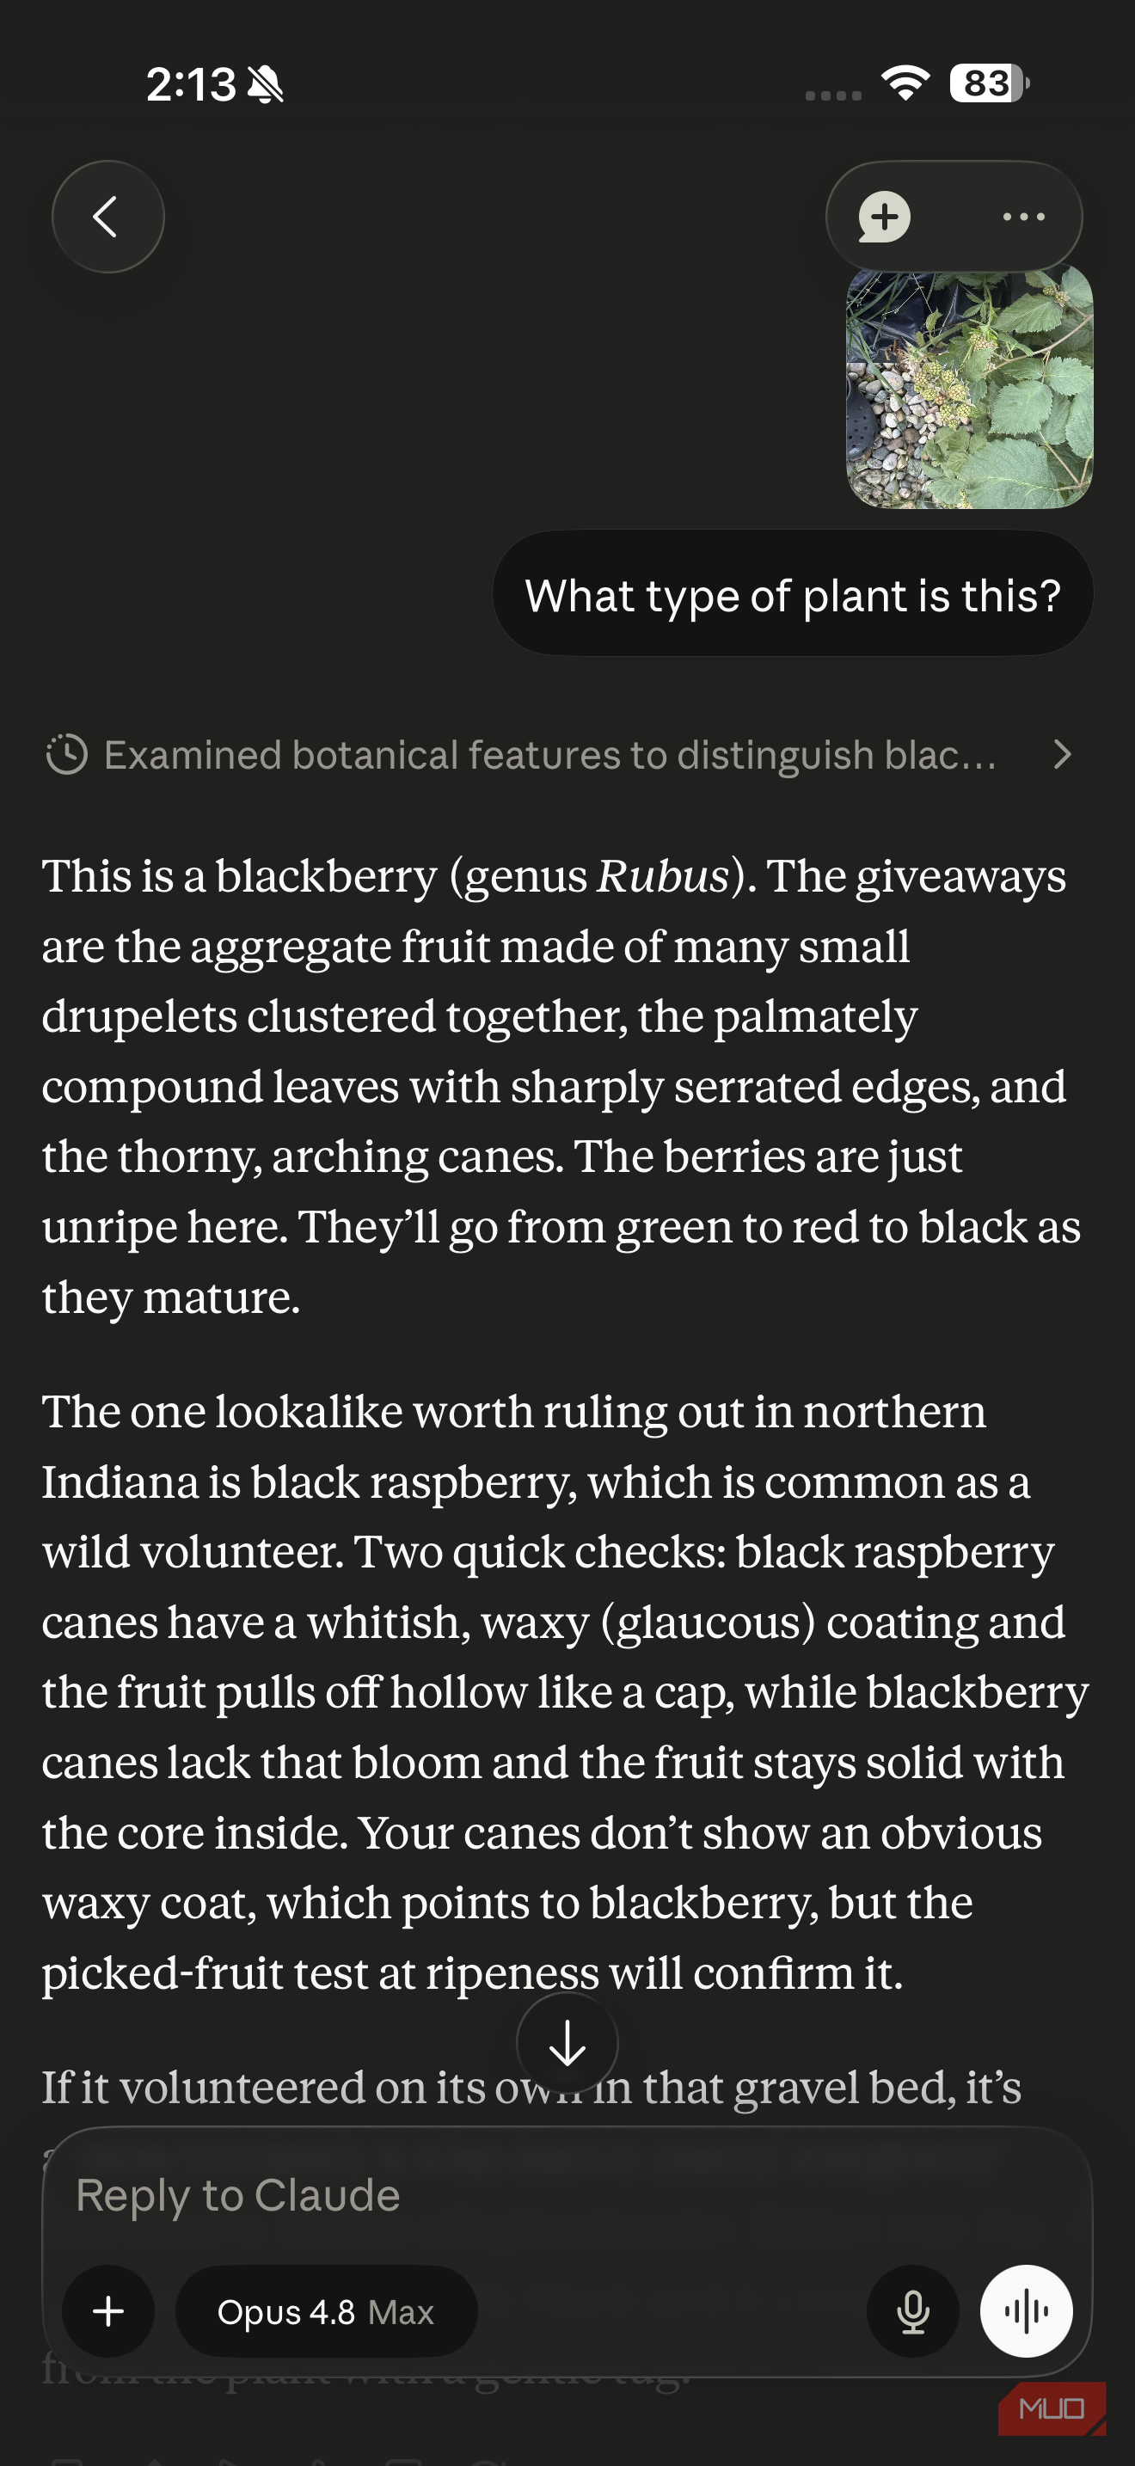Tap the 'Reply to Claude' input field

(x=567, y=2194)
